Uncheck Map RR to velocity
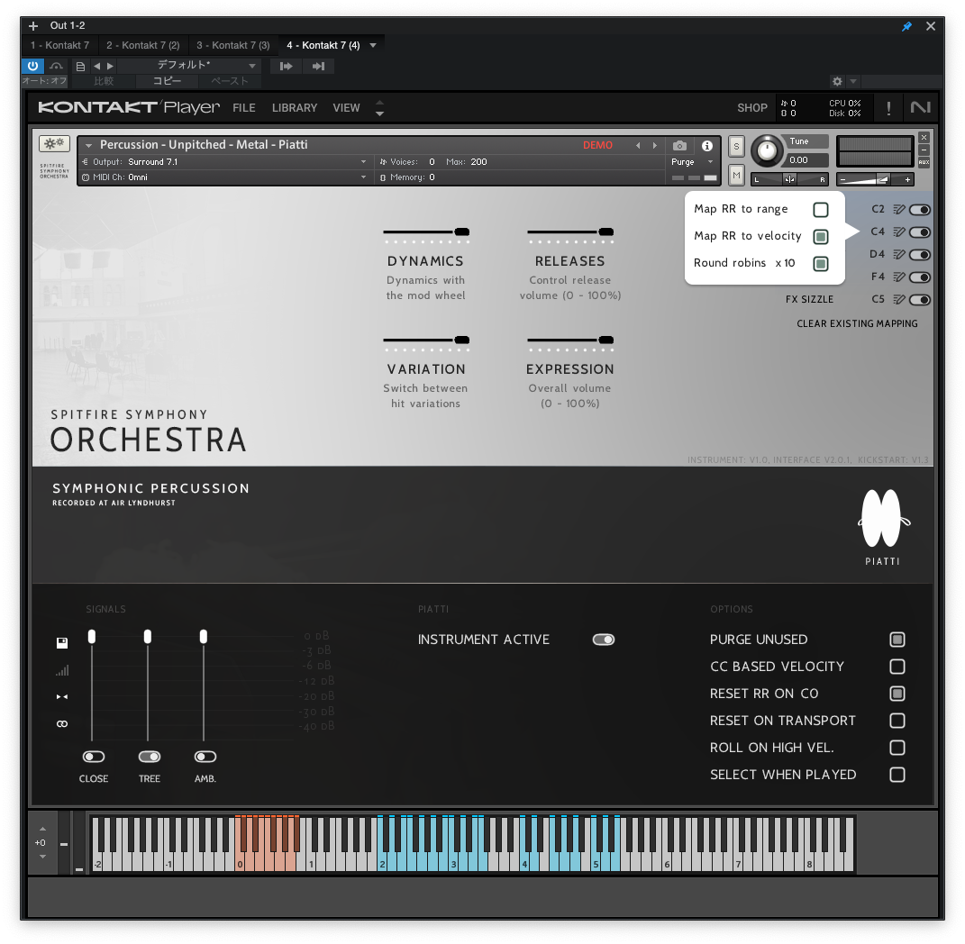 pos(820,236)
